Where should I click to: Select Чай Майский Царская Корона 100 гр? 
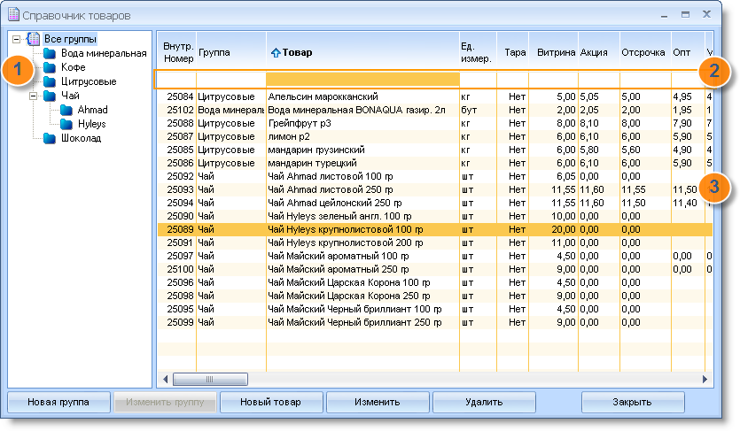tap(434, 282)
